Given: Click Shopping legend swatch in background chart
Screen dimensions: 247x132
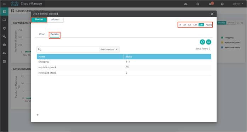Looking at the screenshot, I should (x=222, y=37).
